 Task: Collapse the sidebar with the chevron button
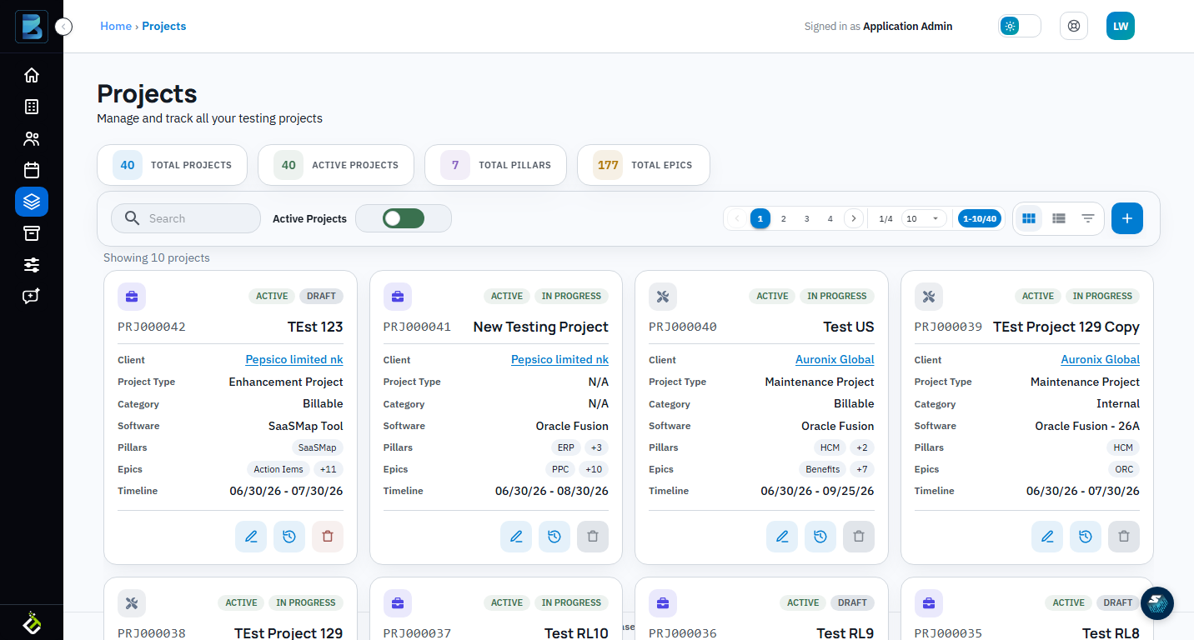[64, 27]
